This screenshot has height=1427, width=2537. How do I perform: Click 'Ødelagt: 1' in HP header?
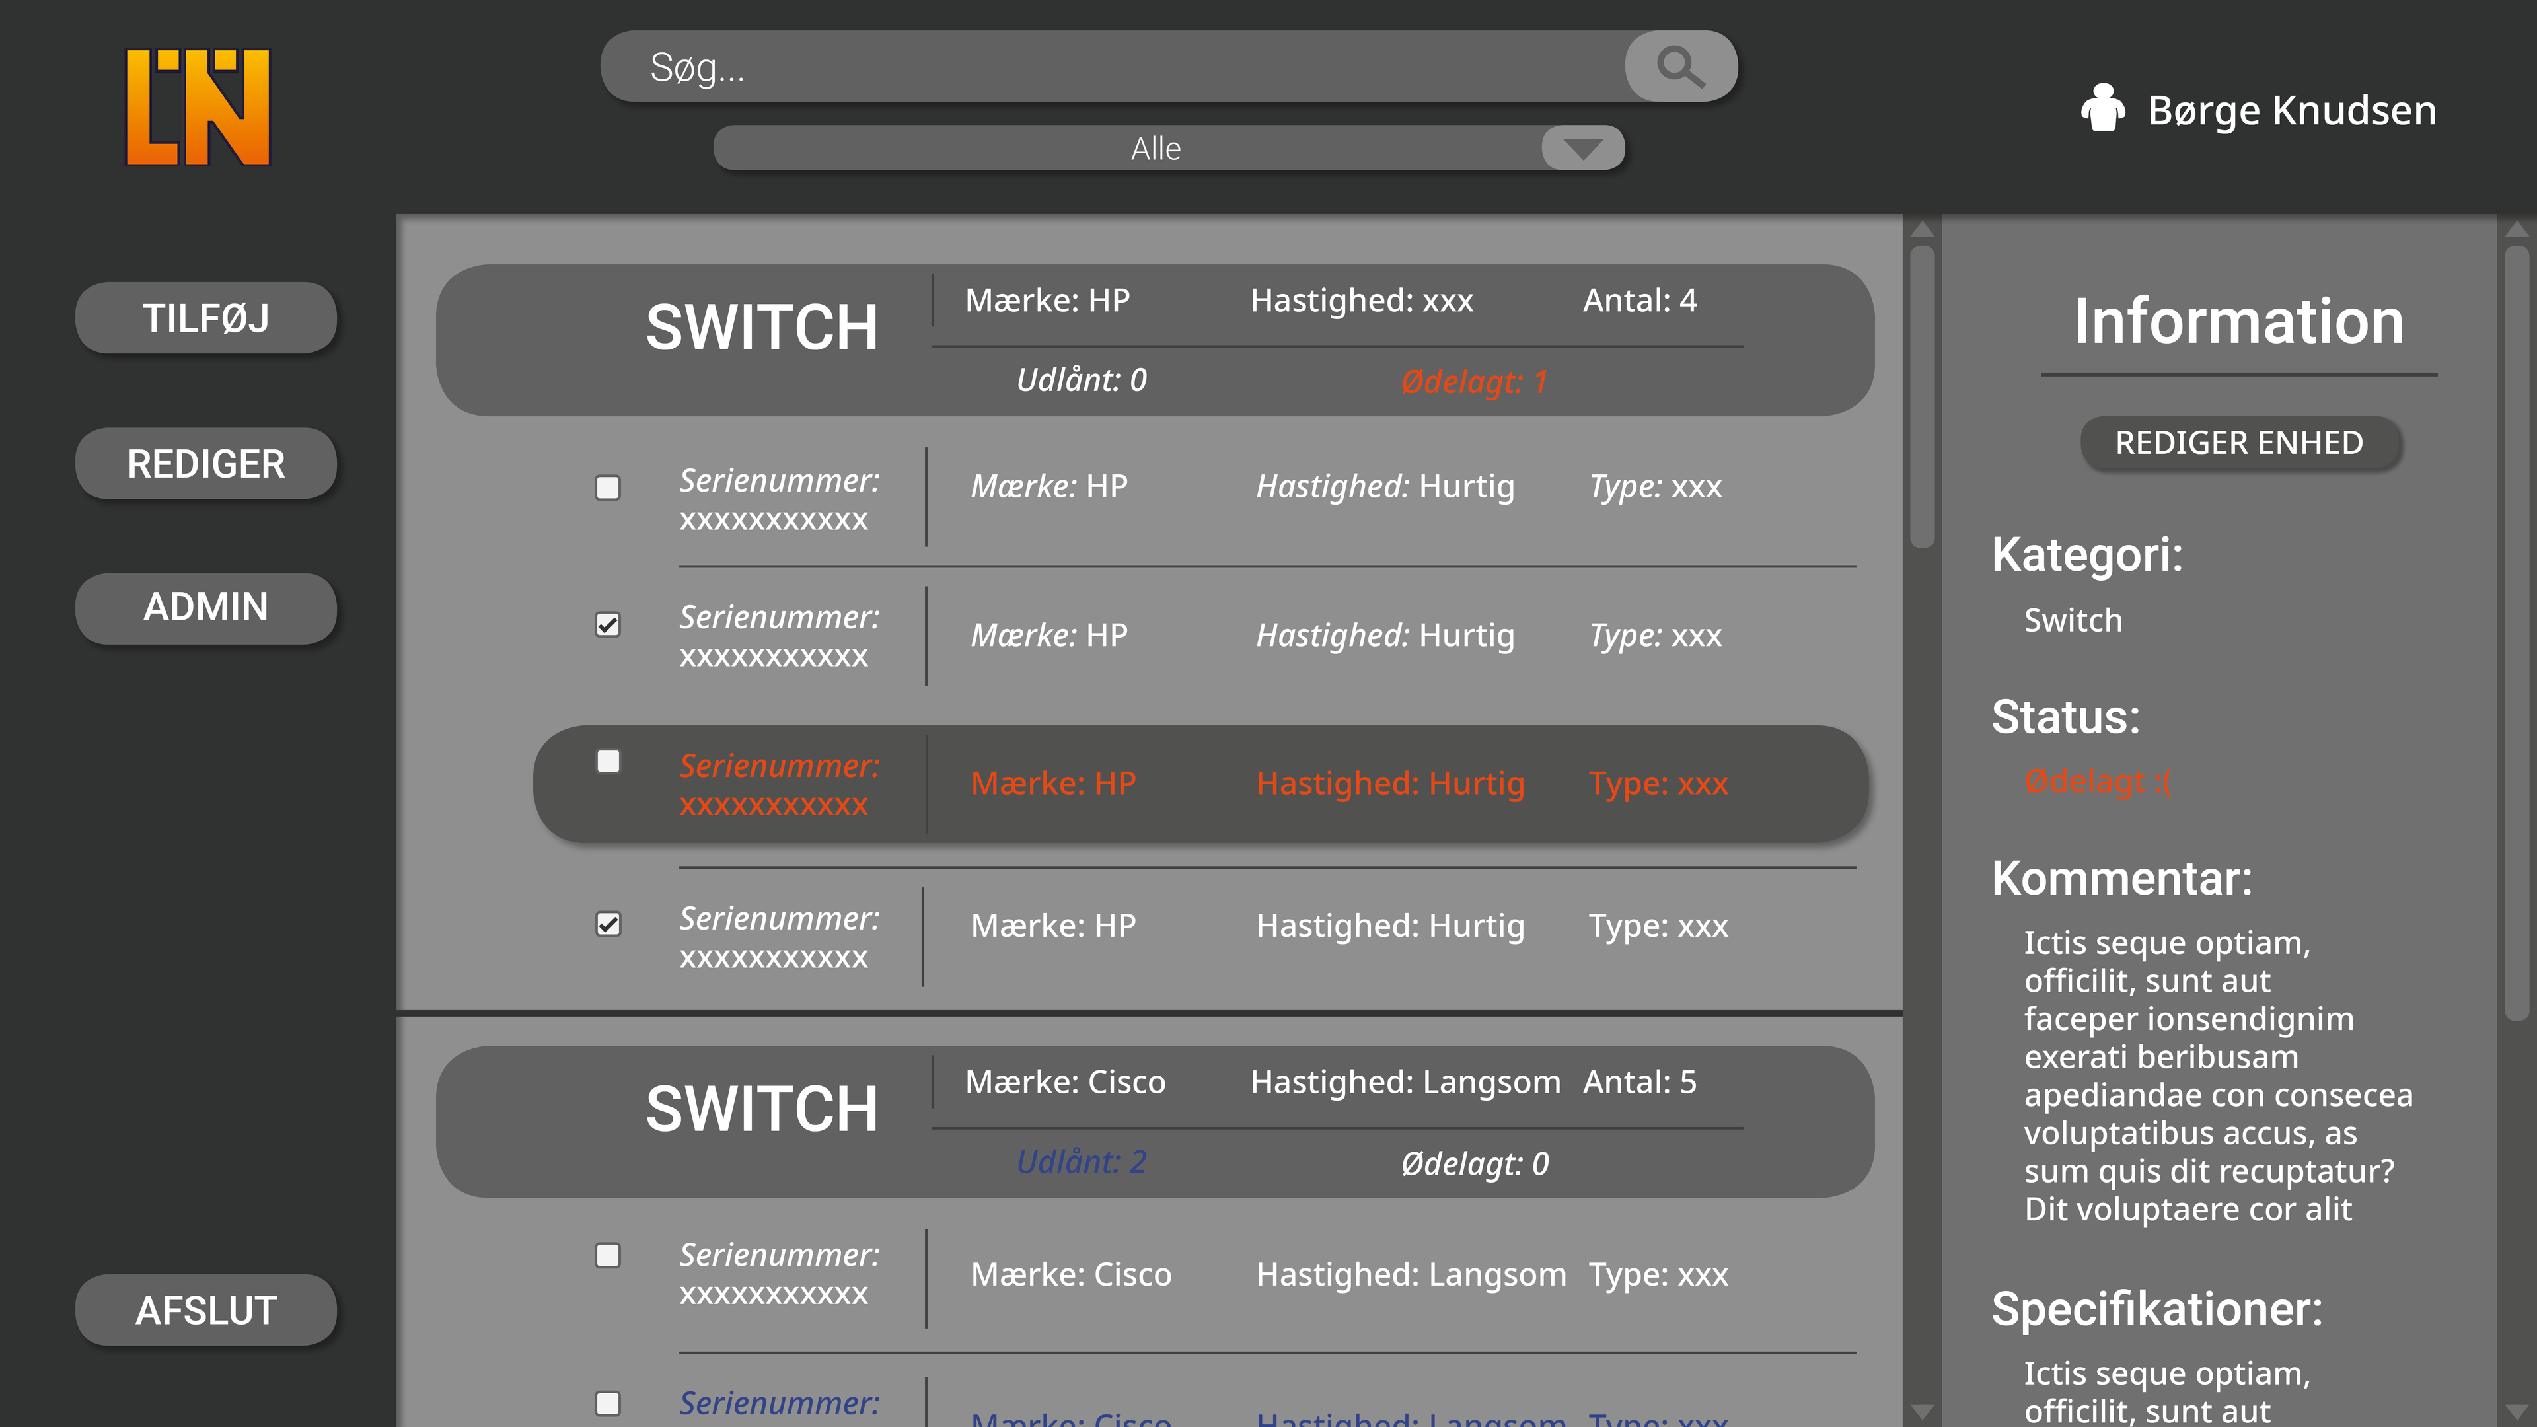[x=1475, y=382]
